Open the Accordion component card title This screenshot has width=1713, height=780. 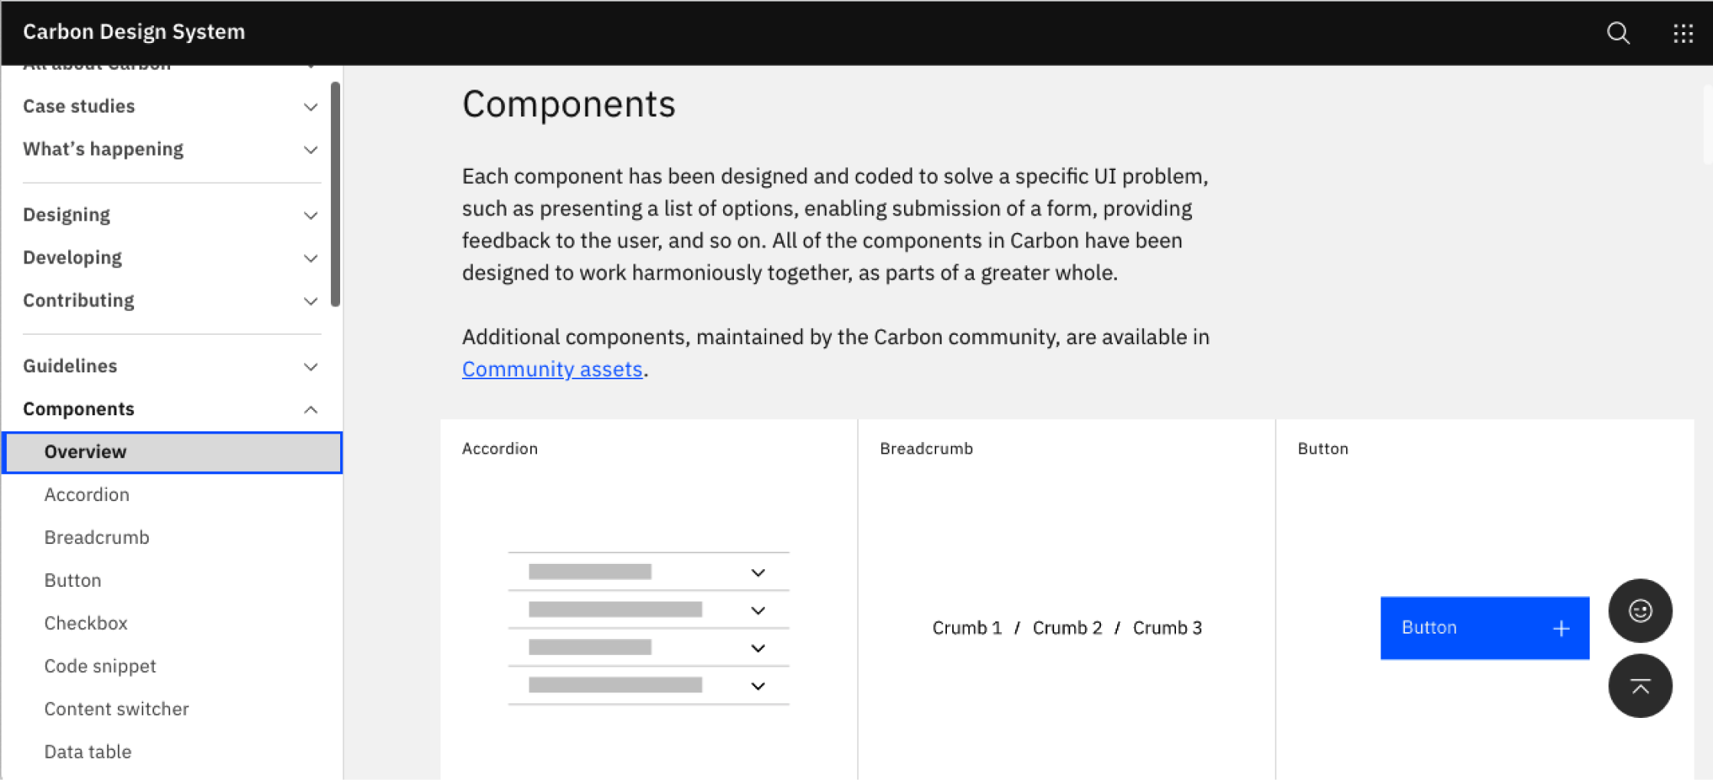point(499,449)
